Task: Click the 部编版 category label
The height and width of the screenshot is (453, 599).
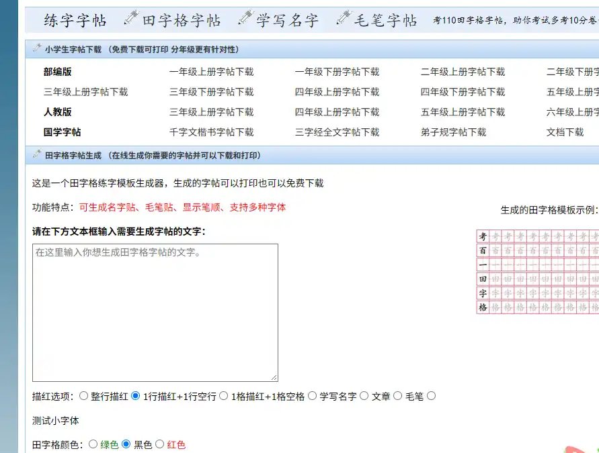Action: (x=57, y=72)
